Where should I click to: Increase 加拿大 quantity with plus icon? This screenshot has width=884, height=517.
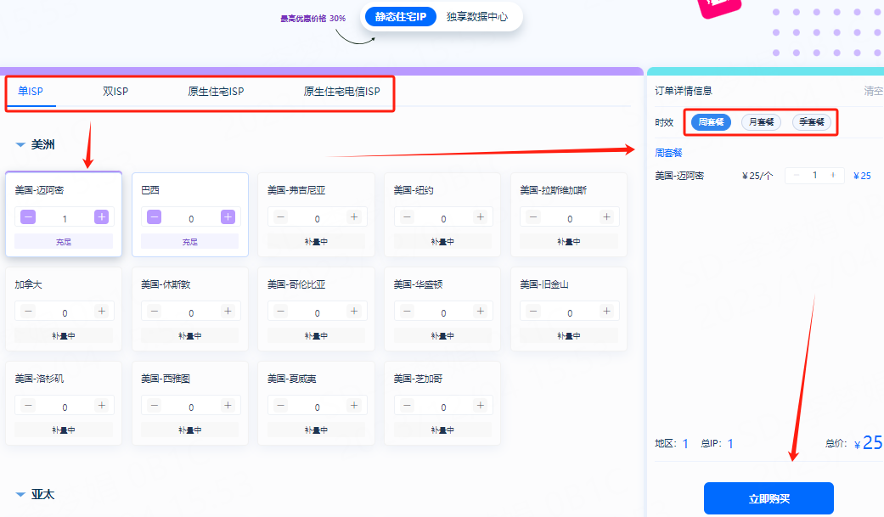click(101, 312)
